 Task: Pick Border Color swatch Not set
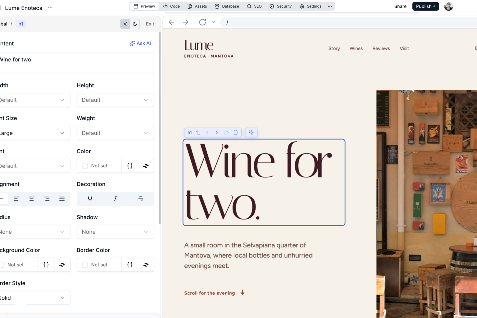coord(99,265)
